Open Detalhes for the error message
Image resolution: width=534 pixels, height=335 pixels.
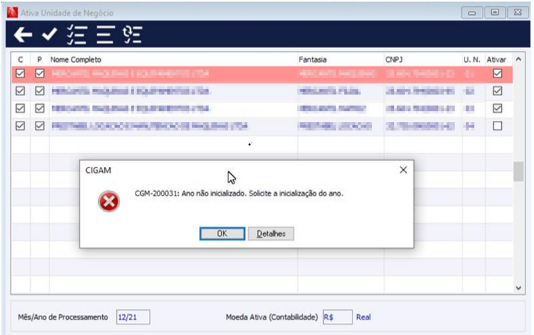pos(271,234)
